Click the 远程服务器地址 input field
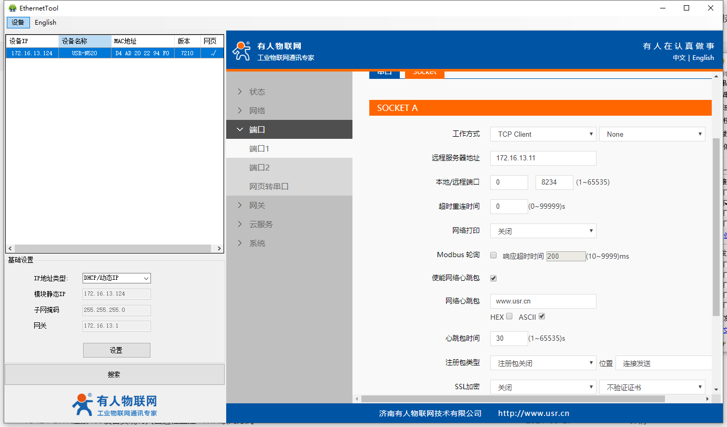Screen dimensions: 727x427 (542, 158)
